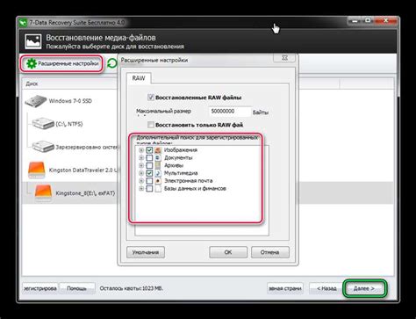This screenshot has width=416, height=319.
Task: Click the Далее > button
Action: click(364, 288)
